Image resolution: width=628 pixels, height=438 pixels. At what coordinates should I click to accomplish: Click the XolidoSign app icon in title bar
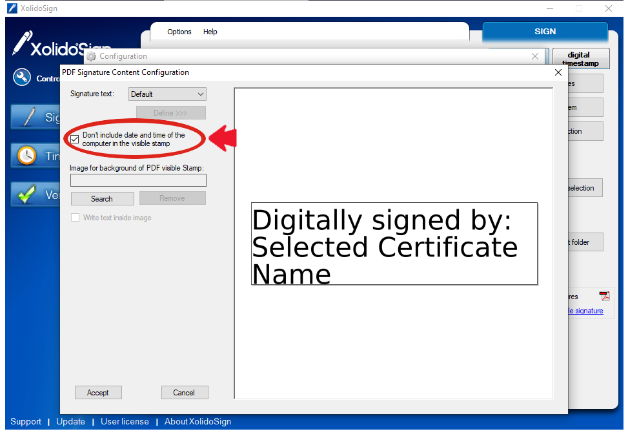pyautogui.click(x=12, y=8)
